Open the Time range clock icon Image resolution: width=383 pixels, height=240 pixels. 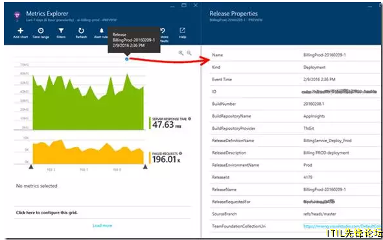(41, 30)
